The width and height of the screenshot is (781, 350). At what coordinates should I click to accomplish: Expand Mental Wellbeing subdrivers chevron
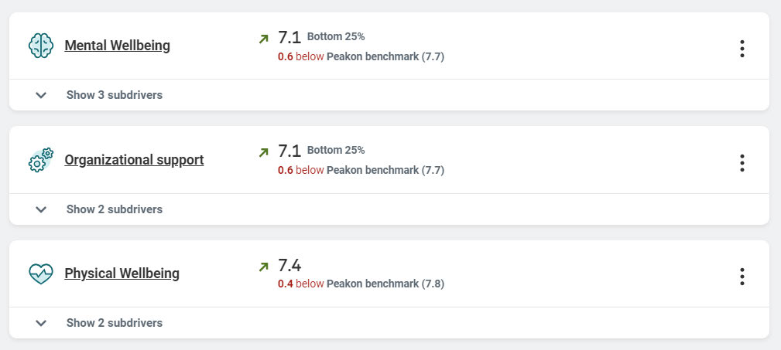(42, 95)
